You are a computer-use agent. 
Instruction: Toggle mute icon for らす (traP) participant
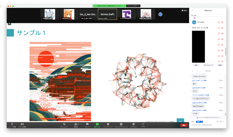click(x=218, y=22)
